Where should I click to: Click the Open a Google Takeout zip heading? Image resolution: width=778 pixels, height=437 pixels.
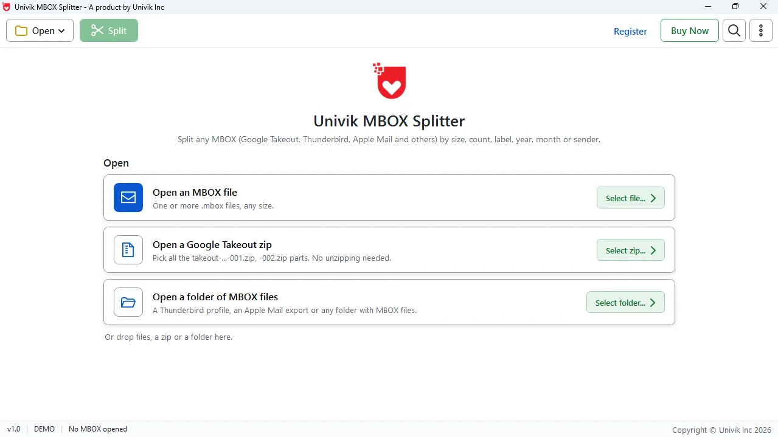(x=212, y=244)
